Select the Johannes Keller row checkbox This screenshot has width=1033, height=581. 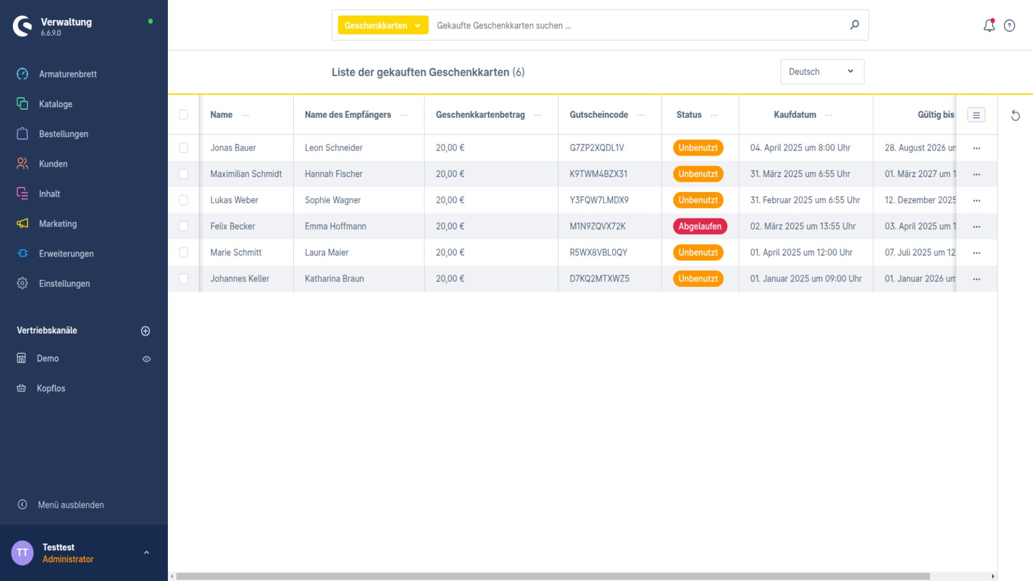[183, 279]
